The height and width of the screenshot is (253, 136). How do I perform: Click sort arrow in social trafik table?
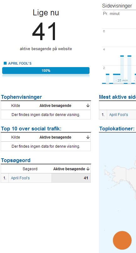point(88,137)
